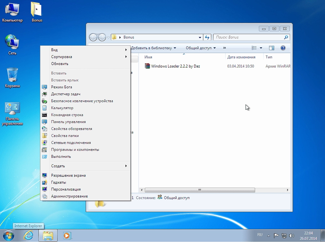325x242 pixels.
Task: Open the view options dropdown arrow
Action: pyautogui.click(x=261, y=48)
